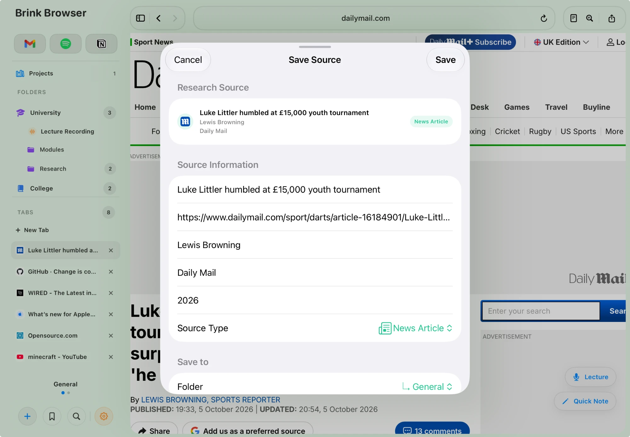Open the Folder General dropdown

pos(427,387)
